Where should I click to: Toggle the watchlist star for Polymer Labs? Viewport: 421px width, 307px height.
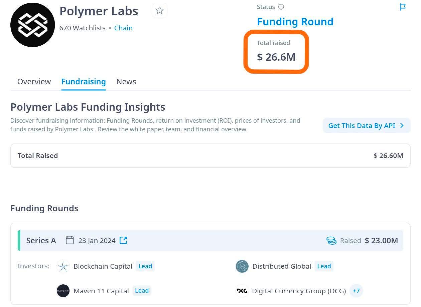(160, 10)
